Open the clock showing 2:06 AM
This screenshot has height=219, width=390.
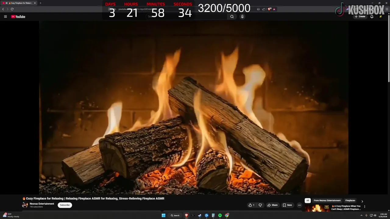point(384,215)
